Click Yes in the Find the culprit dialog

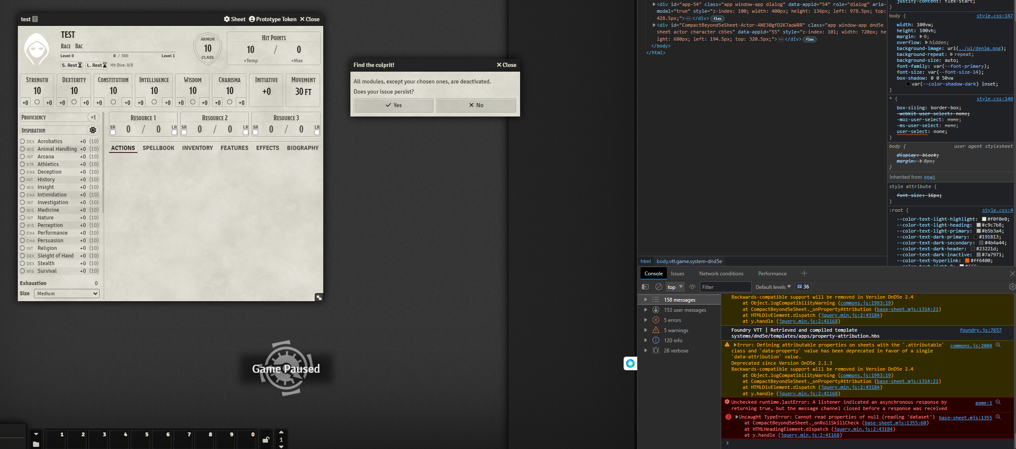[393, 105]
